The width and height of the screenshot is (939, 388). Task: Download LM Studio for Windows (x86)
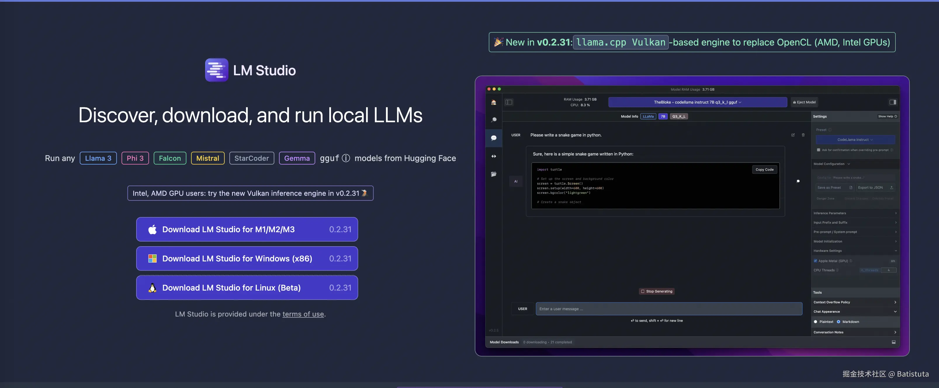[247, 258]
